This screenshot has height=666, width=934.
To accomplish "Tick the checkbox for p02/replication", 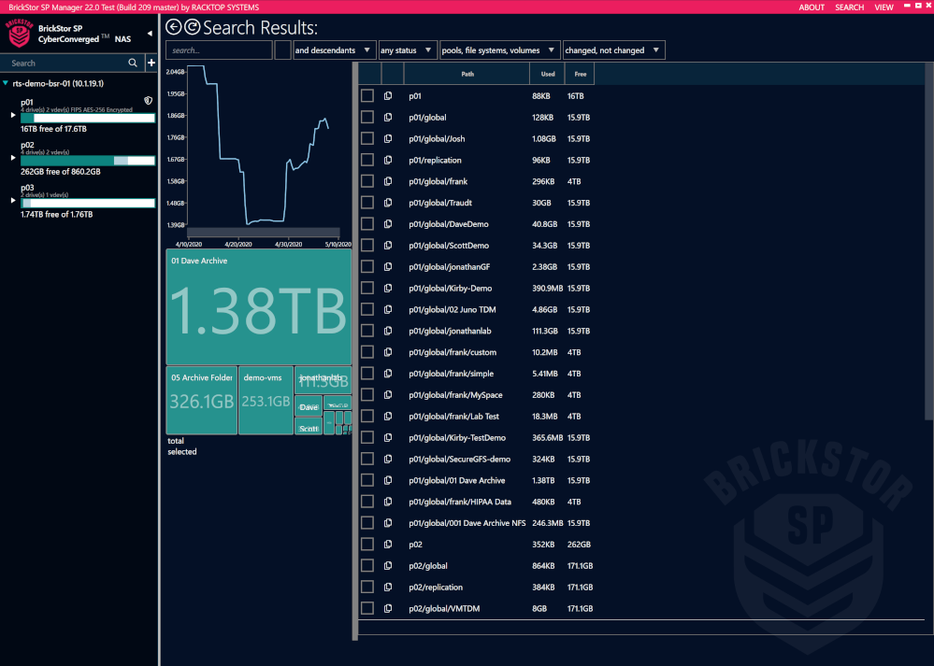I will [x=367, y=588].
